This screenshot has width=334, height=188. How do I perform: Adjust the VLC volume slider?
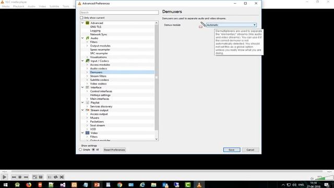point(324,178)
